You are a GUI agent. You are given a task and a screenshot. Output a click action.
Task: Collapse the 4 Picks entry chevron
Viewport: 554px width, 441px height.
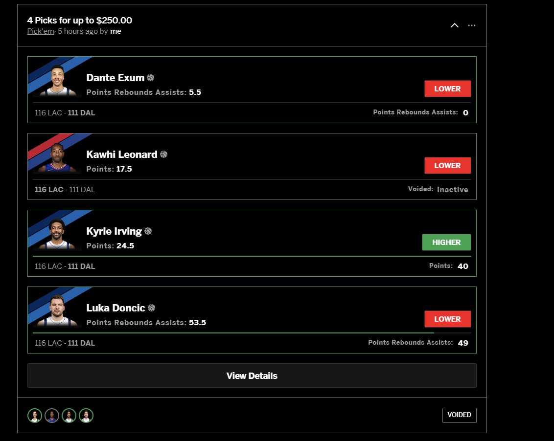click(x=454, y=25)
